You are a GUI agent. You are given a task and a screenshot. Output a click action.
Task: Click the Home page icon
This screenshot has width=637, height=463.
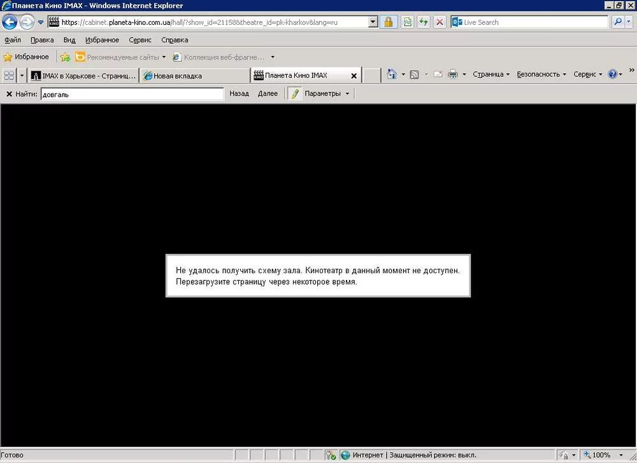(x=392, y=74)
